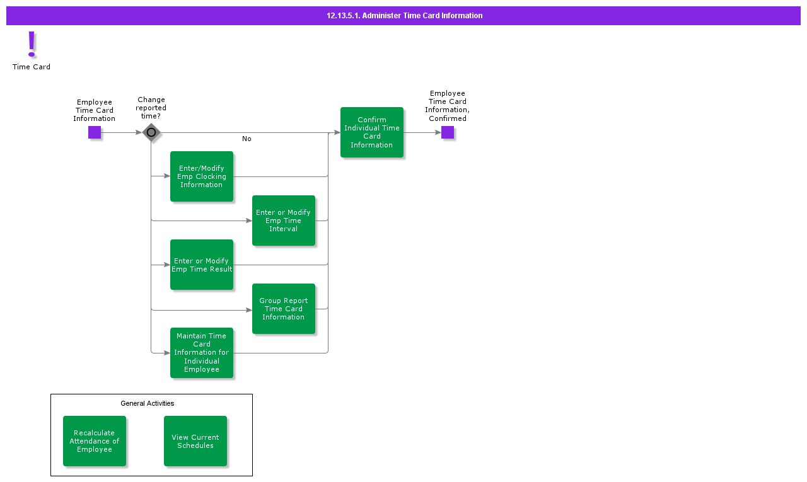The width and height of the screenshot is (807, 482).
Task: Click the Change reported time gateway diamond
Action: tap(151, 132)
